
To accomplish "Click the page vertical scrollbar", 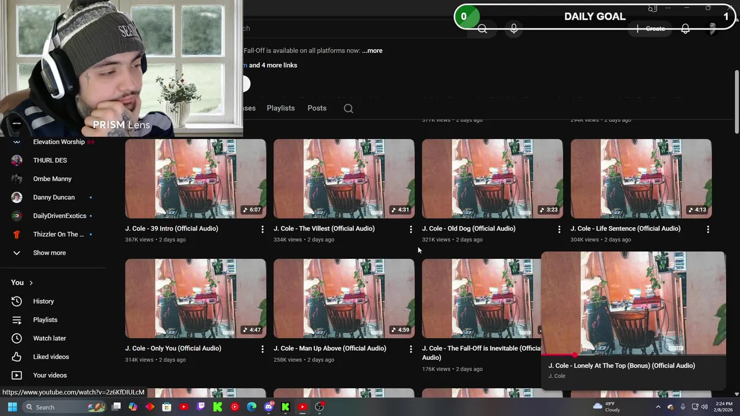I will click(x=736, y=102).
